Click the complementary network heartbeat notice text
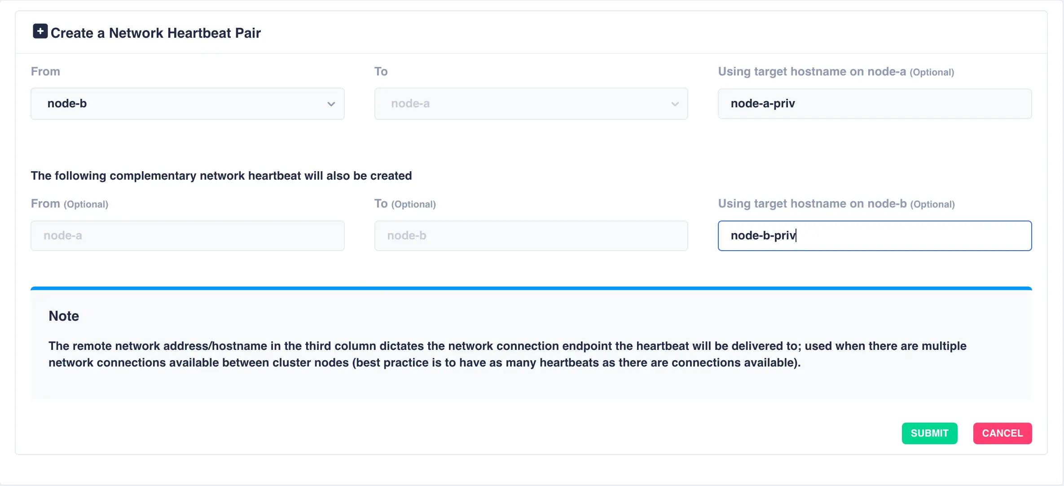 pyautogui.click(x=221, y=176)
